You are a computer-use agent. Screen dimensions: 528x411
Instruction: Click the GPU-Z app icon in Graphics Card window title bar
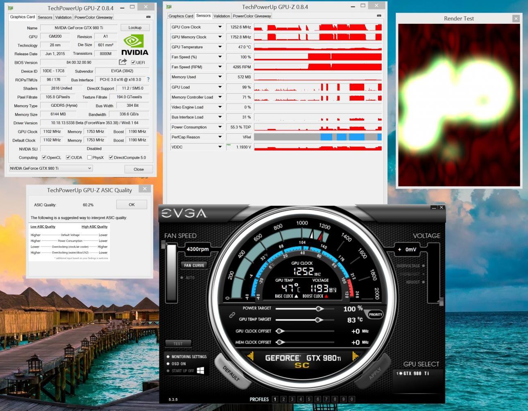coord(11,8)
